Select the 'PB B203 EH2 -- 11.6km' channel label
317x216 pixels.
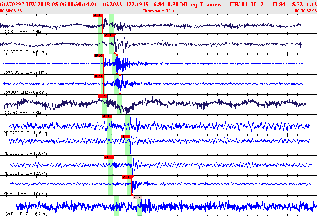point(25,153)
